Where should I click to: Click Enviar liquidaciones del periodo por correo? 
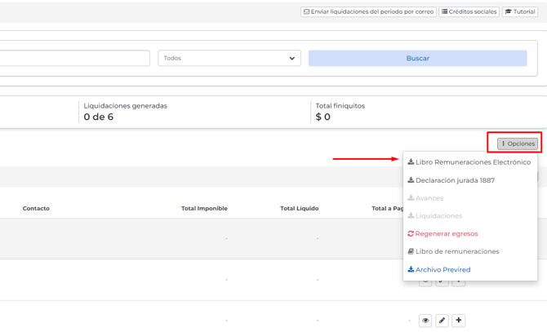click(368, 12)
